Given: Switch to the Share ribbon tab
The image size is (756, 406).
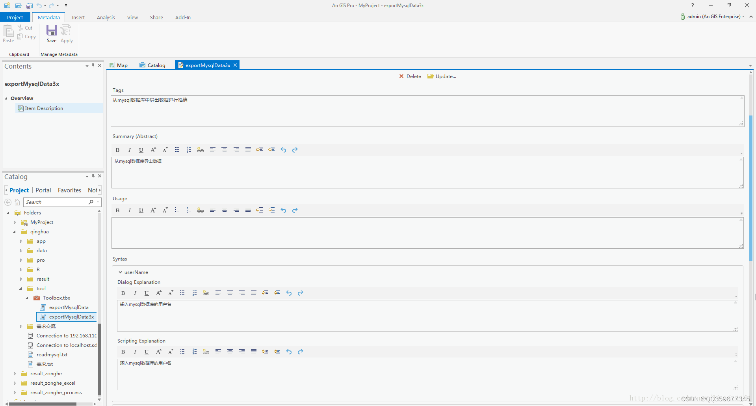Looking at the screenshot, I should tap(156, 17).
